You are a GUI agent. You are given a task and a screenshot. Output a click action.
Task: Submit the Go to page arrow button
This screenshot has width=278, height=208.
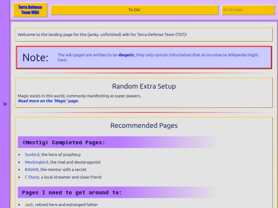pyautogui.click(x=271, y=10)
